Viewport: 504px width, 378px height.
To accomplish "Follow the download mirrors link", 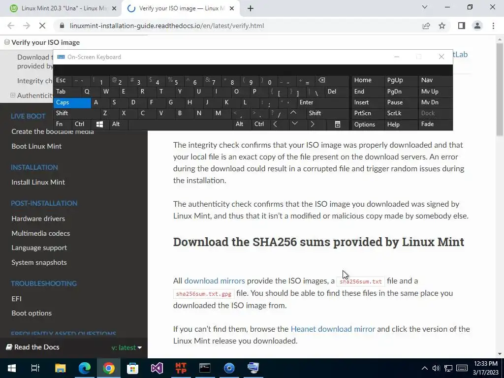I will tap(215, 281).
